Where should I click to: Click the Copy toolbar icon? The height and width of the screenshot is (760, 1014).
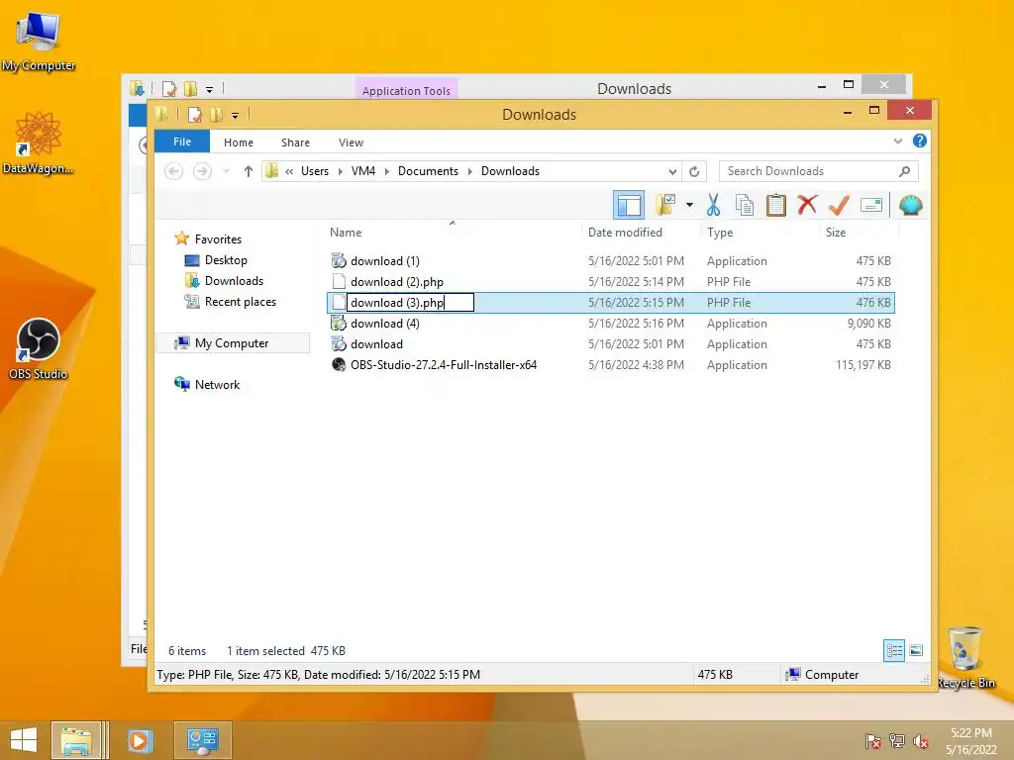[x=745, y=205]
